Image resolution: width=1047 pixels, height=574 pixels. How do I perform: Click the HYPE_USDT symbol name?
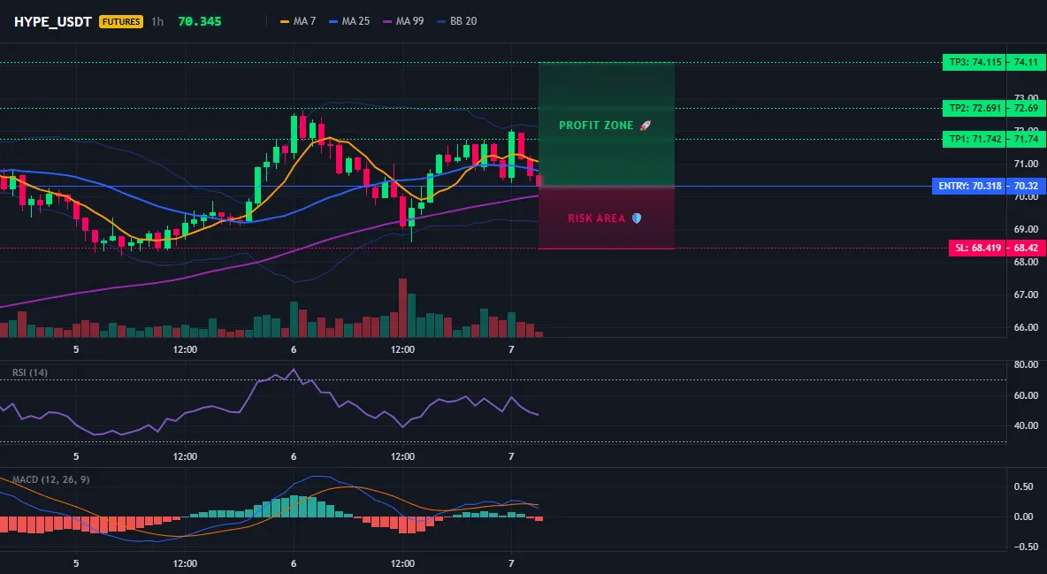pyautogui.click(x=53, y=21)
